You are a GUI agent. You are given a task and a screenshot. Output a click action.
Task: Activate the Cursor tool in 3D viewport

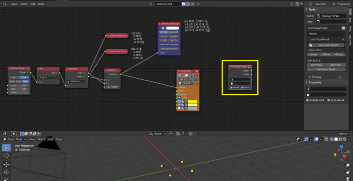6,155
